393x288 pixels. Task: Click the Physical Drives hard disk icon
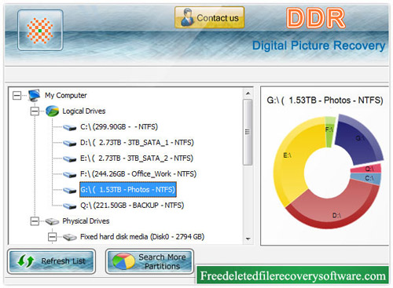(x=52, y=221)
